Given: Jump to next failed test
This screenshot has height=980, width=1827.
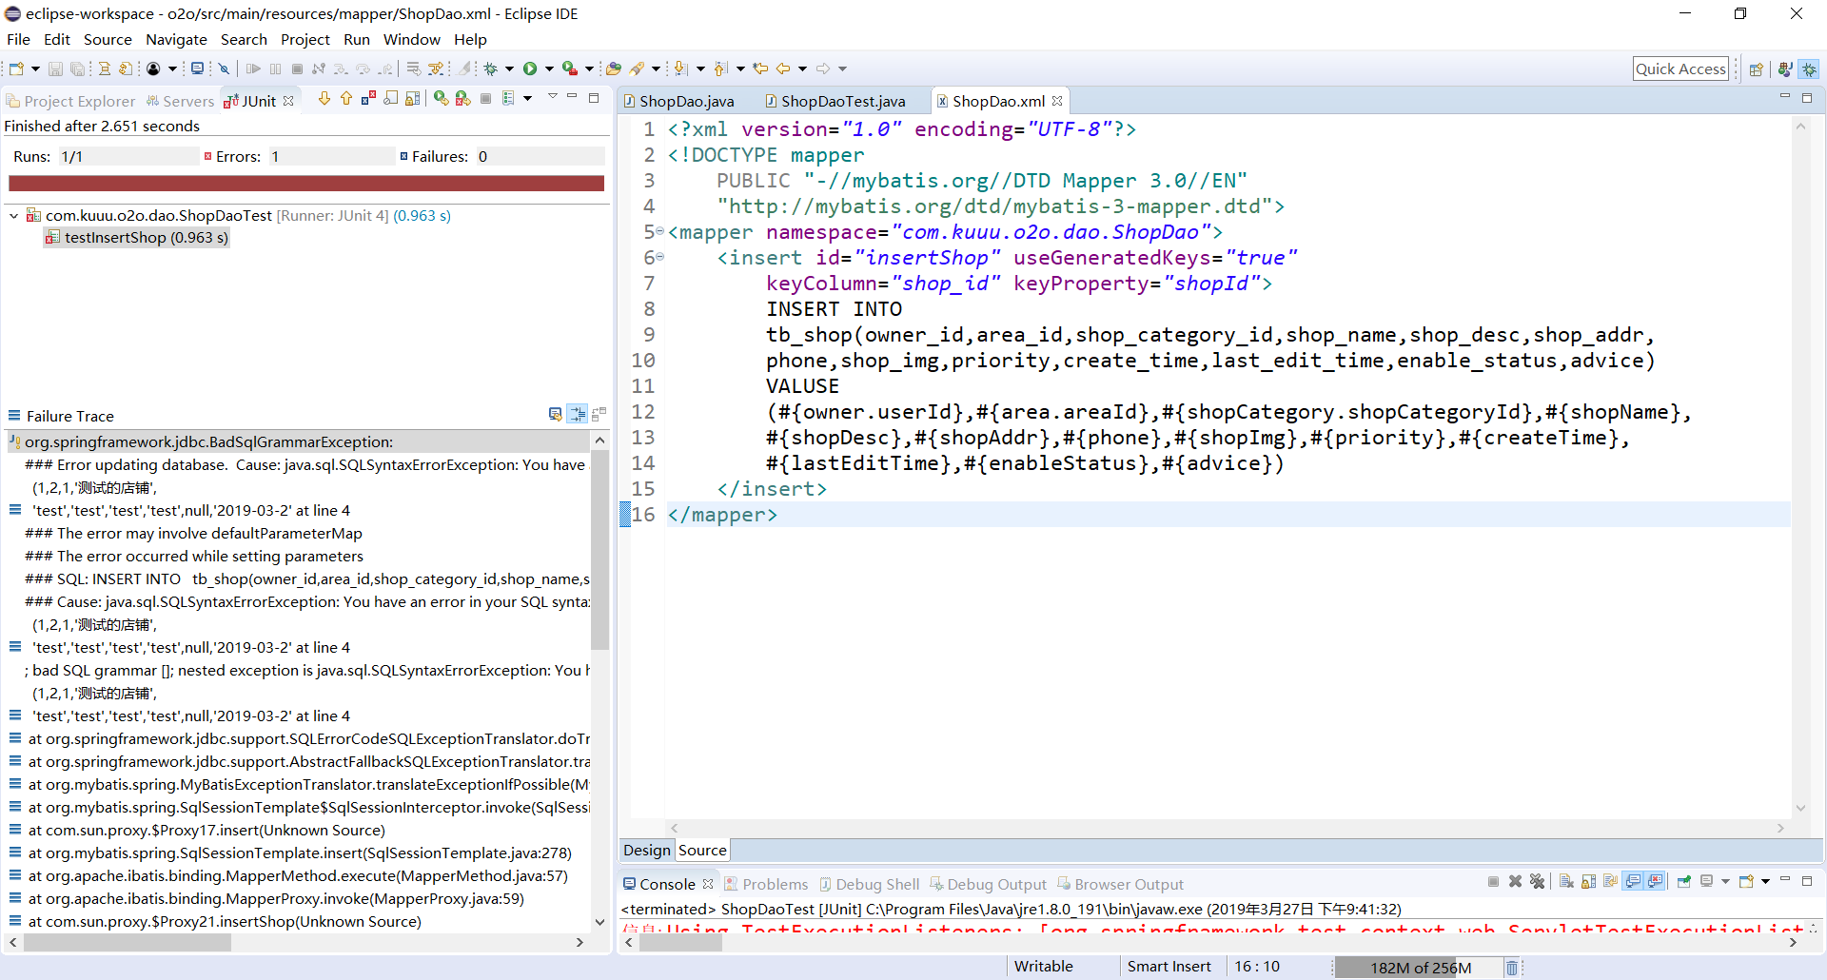Looking at the screenshot, I should pyautogui.click(x=324, y=99).
